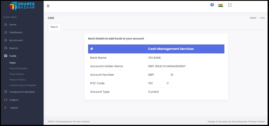This screenshot has height=126, width=269.
Task: Click the IFSC Code label
Action: click(97, 83)
